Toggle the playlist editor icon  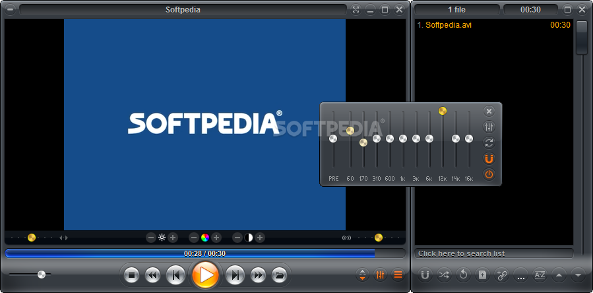(398, 275)
